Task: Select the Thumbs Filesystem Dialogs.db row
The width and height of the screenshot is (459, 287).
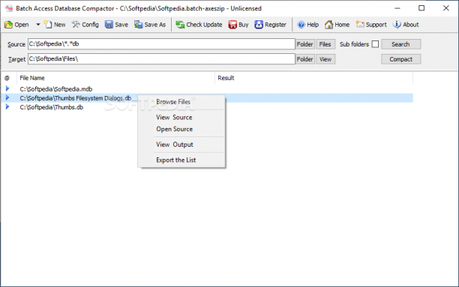Action: pyautogui.click(x=207, y=98)
